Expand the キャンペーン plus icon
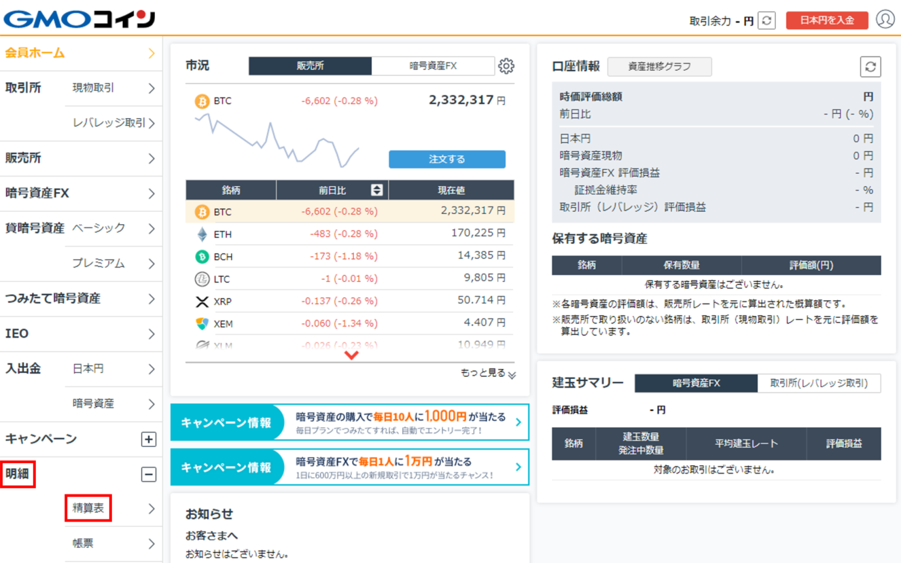 point(149,439)
